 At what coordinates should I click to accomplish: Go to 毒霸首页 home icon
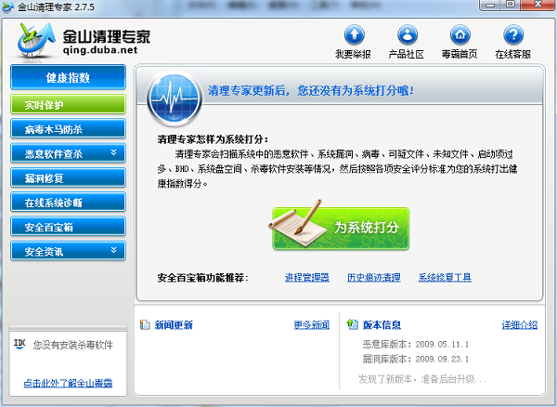pyautogui.click(x=460, y=34)
